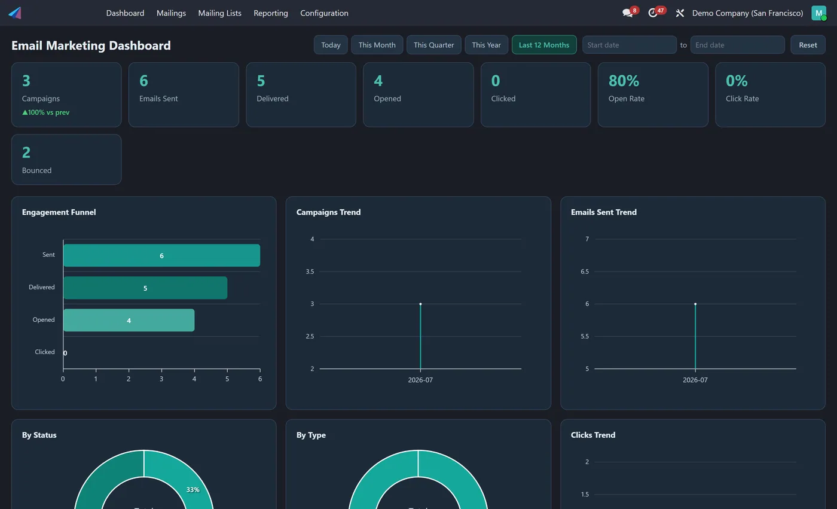Open the activities clock icon
The height and width of the screenshot is (509, 837).
coord(653,13)
